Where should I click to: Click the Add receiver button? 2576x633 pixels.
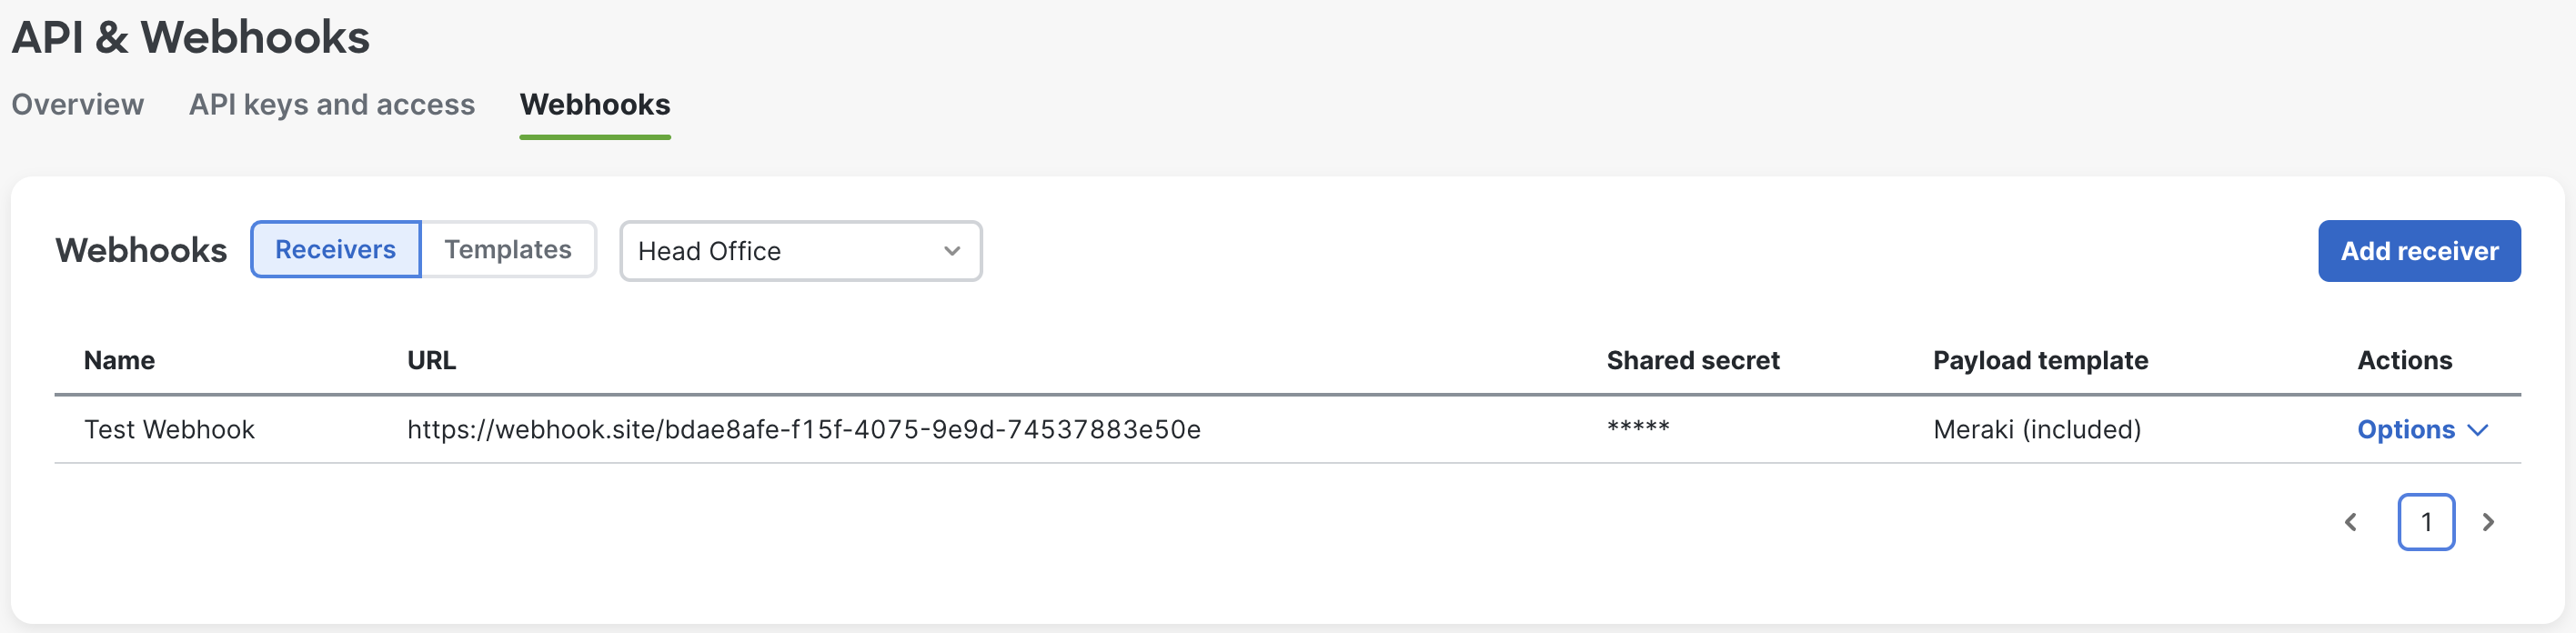tap(2419, 251)
